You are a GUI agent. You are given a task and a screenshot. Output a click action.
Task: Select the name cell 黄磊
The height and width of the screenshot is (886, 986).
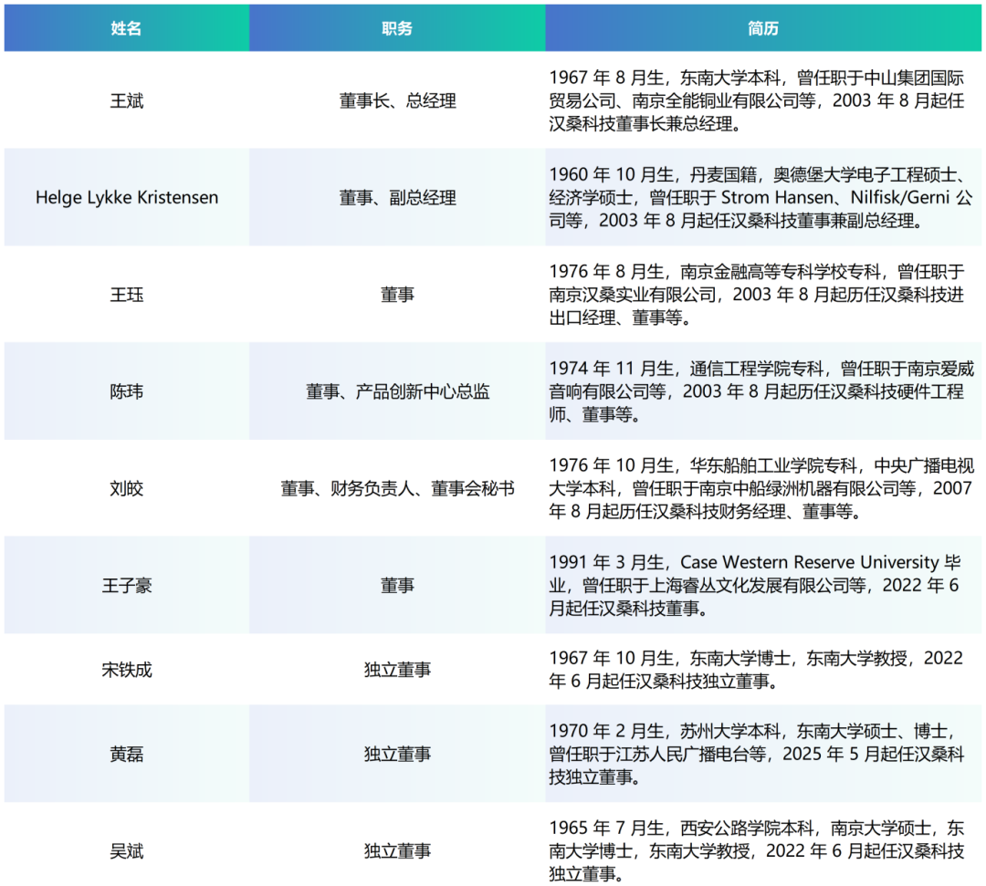click(126, 754)
